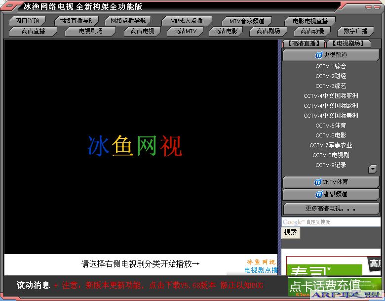Viewport: 385px width, 301px height.
Task: Expand the 省级频道 channel group
Action: coord(331,194)
